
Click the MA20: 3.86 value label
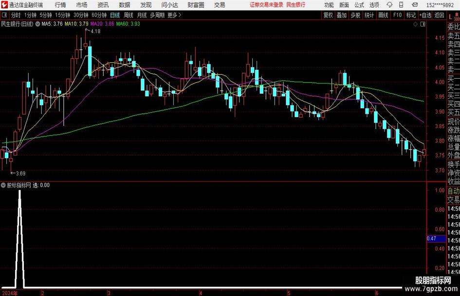tap(102, 24)
